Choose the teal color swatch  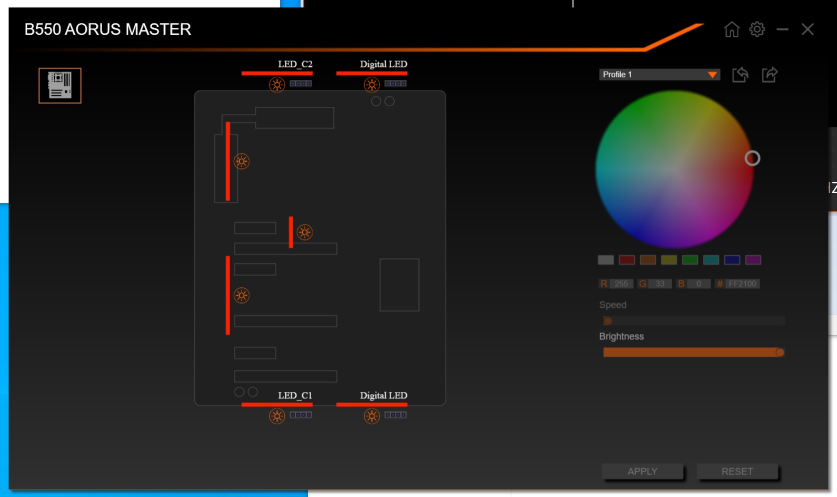pyautogui.click(x=711, y=260)
